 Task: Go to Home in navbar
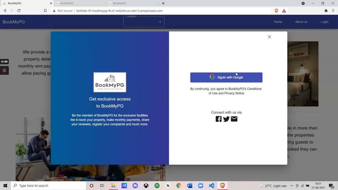[278, 22]
